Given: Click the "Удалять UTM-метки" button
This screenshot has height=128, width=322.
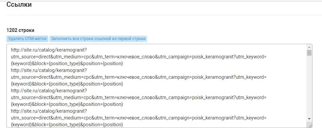Looking at the screenshot, I should tap(27, 39).
